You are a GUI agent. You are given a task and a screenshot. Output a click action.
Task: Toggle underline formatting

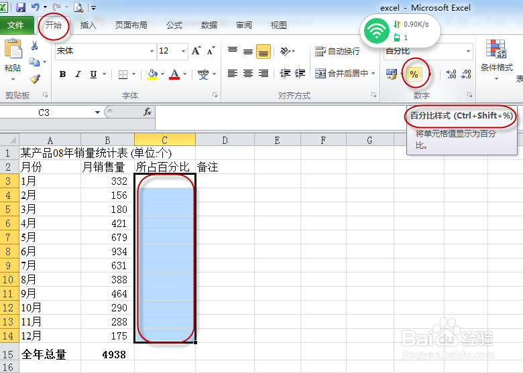pos(93,74)
